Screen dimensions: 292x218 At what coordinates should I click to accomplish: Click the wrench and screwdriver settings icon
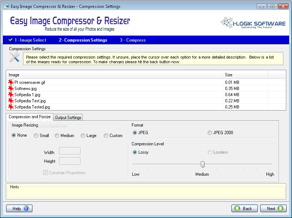pyautogui.click(x=14, y=57)
